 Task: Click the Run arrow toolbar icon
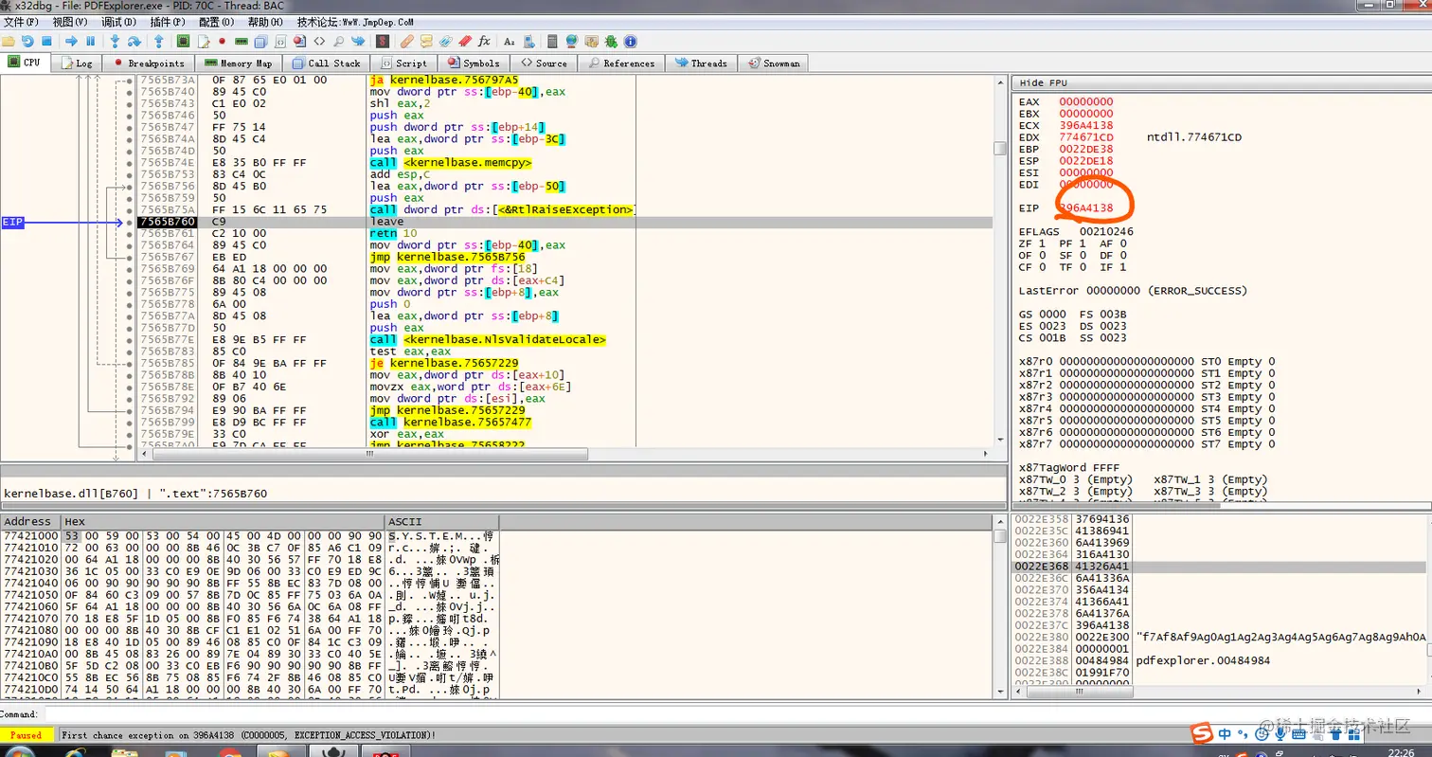pyautogui.click(x=71, y=41)
